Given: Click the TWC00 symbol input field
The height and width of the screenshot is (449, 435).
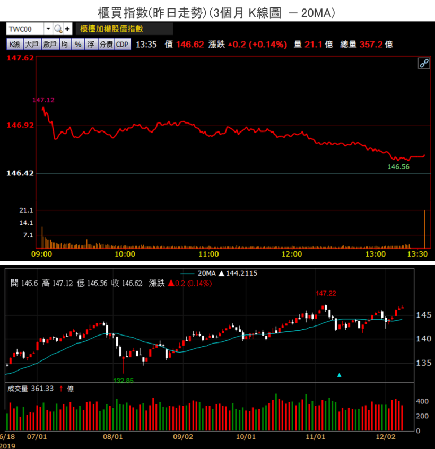Looking at the screenshot, I should tap(25, 29).
